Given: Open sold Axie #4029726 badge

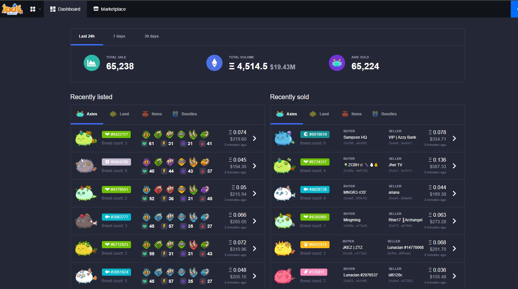Looking at the screenshot, I should pyautogui.click(x=315, y=190).
